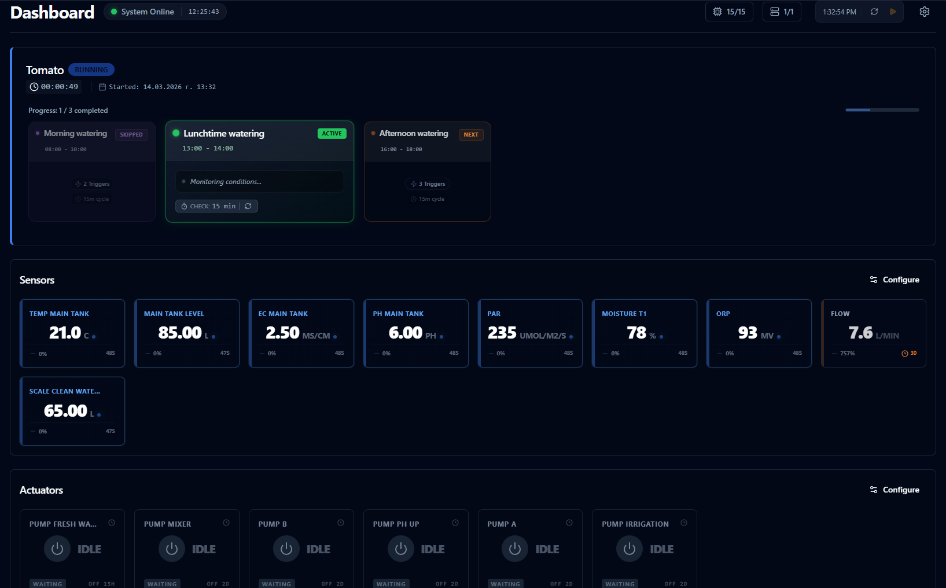Open the ORP sensor card

point(759,333)
